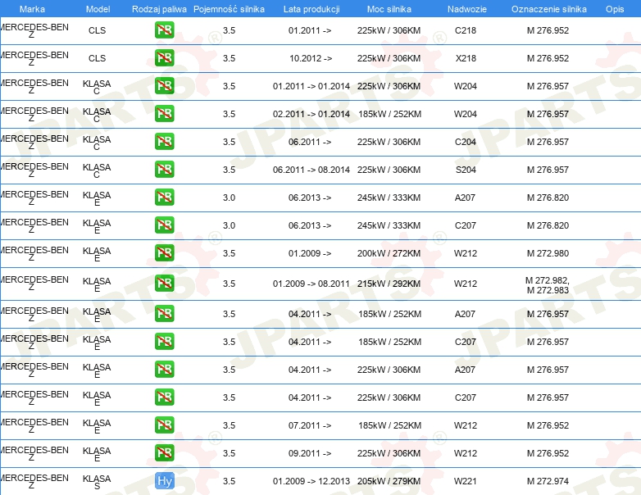Viewport: 641px width, 495px height.
Task: Click the PB icon in the W212 215kW row
Action: pos(164,284)
